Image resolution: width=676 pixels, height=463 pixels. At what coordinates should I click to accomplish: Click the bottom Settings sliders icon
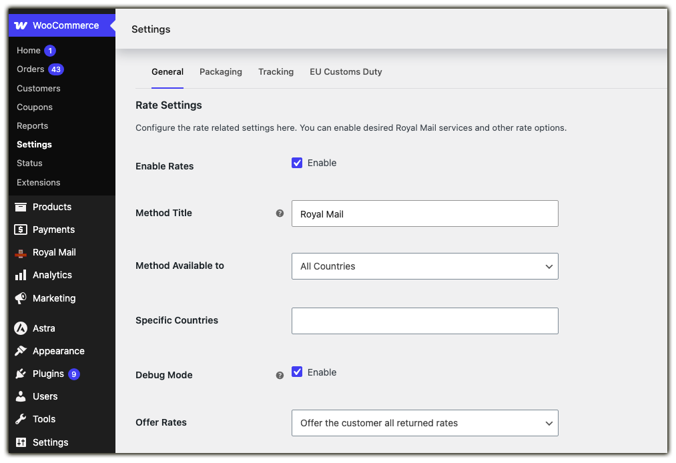point(21,442)
